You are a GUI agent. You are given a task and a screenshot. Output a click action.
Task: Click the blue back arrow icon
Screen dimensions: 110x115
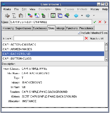[x=76, y=15]
